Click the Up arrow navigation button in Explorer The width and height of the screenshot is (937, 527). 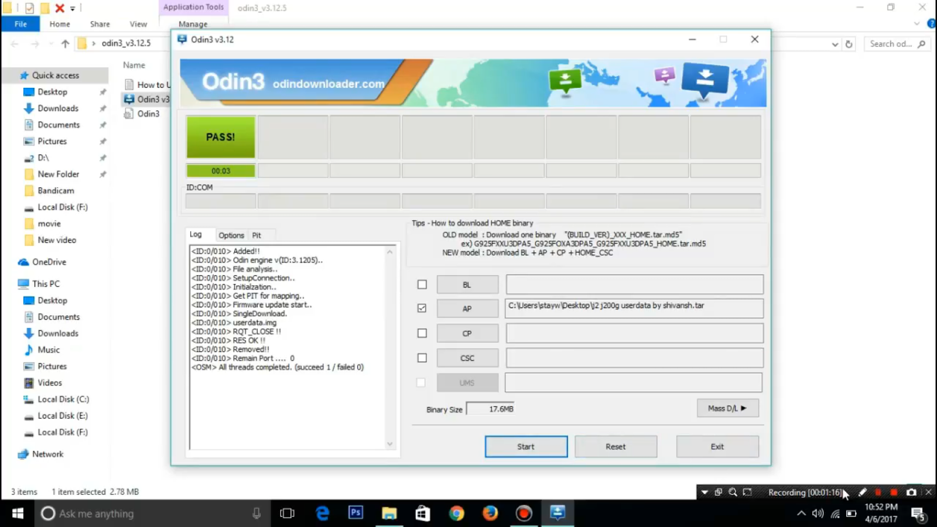pos(65,43)
